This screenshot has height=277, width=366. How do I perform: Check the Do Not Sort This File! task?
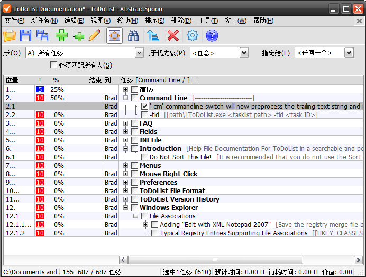145,157
